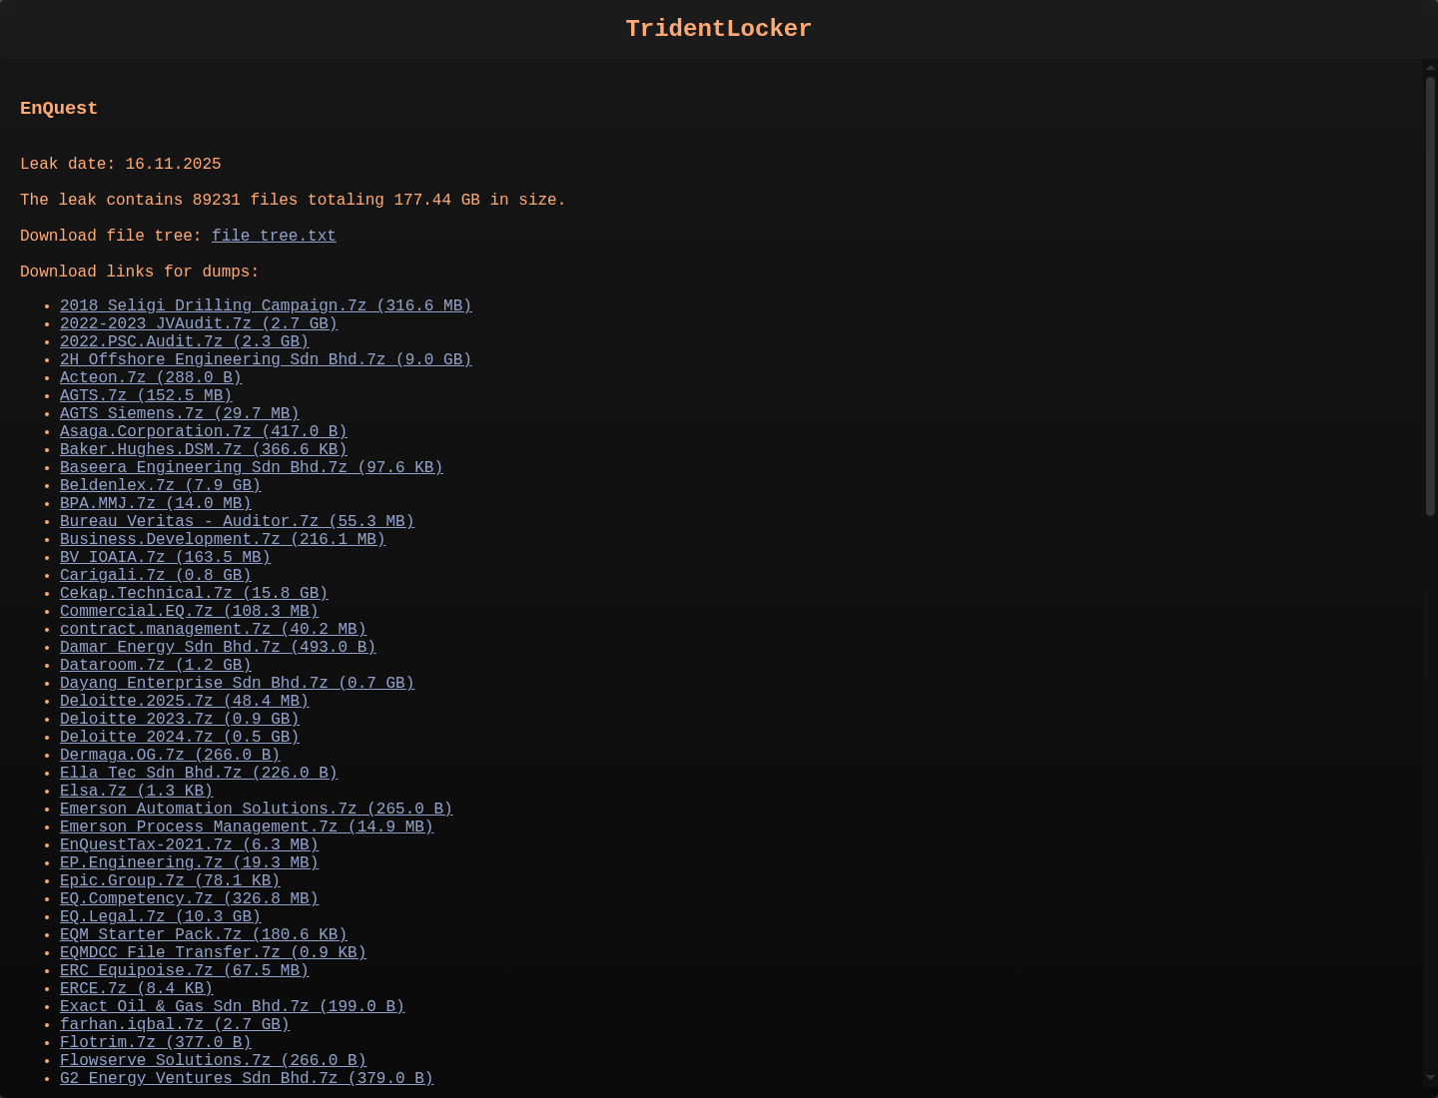
Task: Open the Dataroom.7z link
Action: [x=156, y=665]
